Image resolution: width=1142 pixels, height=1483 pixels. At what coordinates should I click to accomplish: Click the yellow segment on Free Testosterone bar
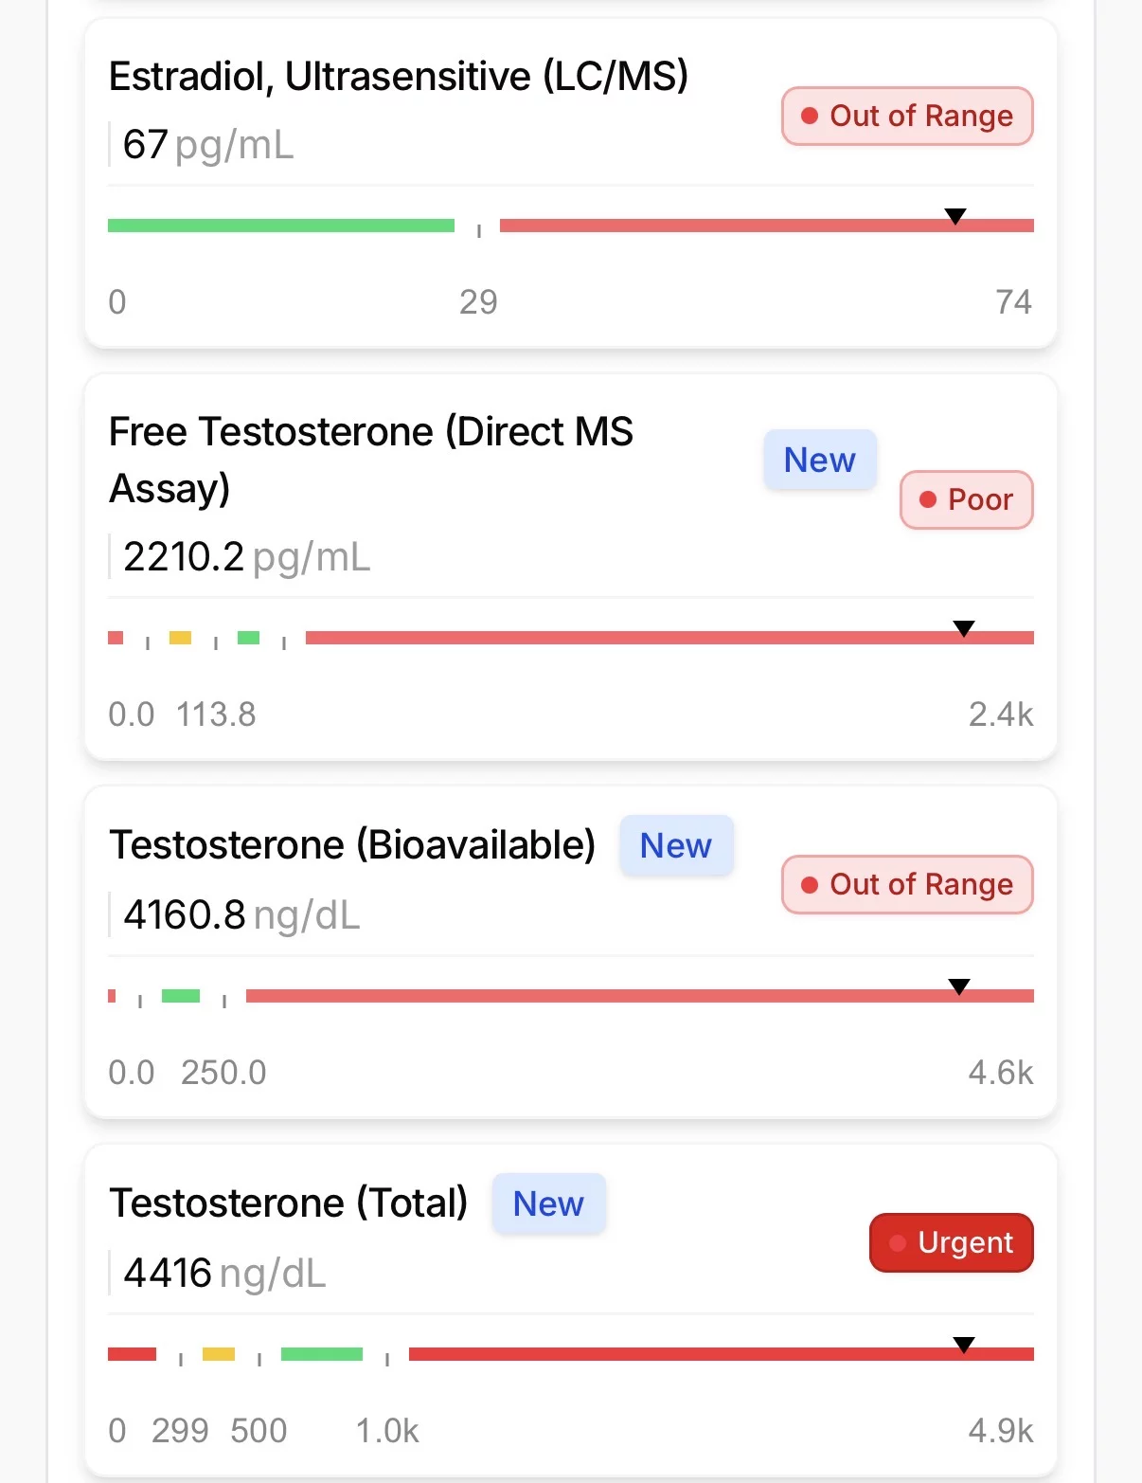click(x=180, y=638)
